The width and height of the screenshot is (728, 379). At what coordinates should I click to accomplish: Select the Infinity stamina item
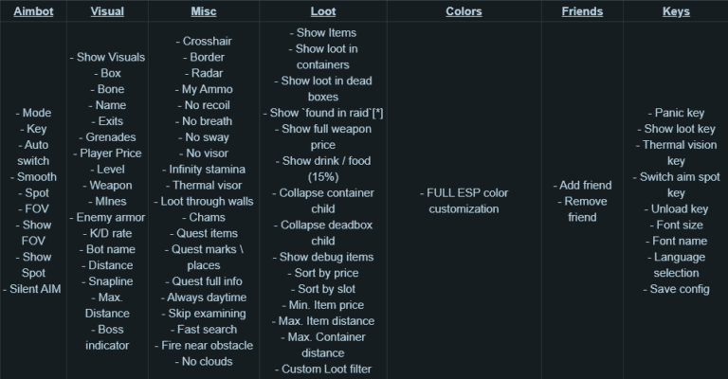pos(205,170)
